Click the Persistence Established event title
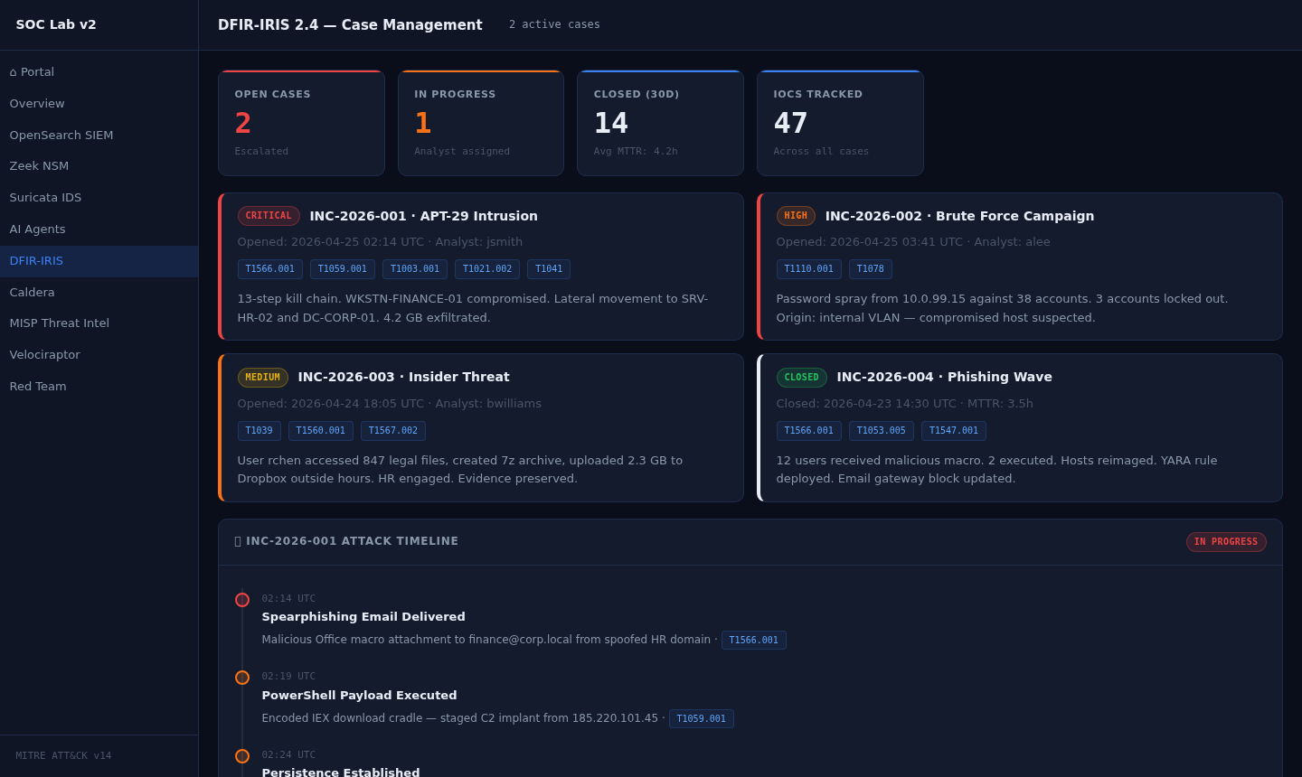1302x777 pixels. tap(341, 772)
